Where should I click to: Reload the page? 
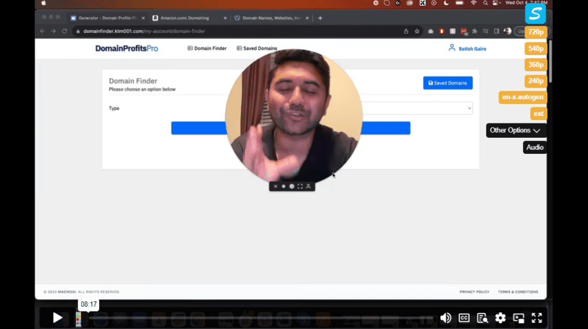64,31
